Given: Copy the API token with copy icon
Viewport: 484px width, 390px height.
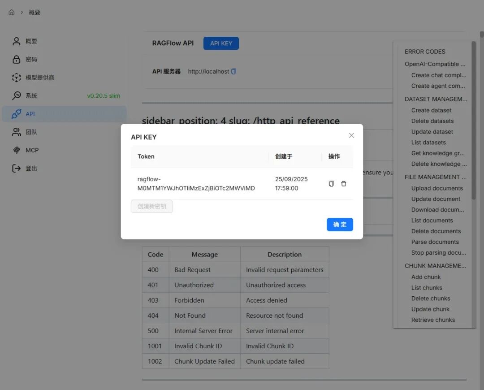Looking at the screenshot, I should pos(331,184).
